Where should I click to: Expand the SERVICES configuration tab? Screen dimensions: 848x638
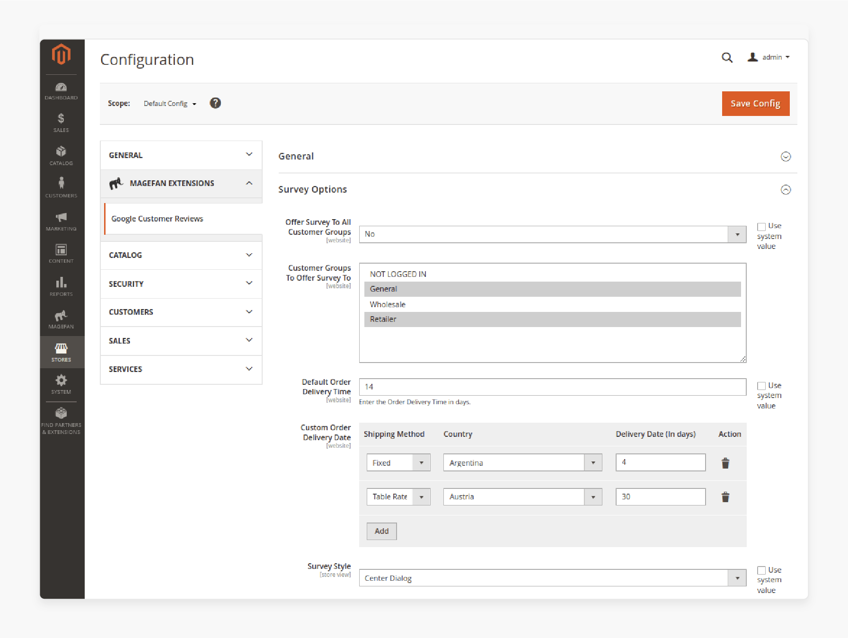tap(181, 369)
